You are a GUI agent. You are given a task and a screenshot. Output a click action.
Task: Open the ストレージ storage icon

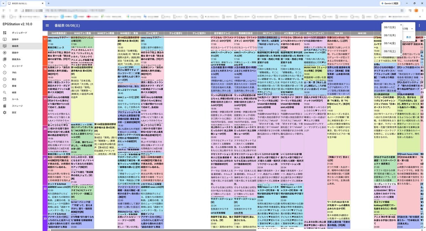coord(5,106)
